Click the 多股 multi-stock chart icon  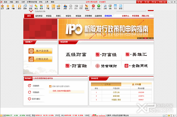65,7
